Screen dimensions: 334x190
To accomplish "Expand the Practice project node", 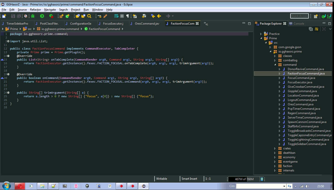I will (x=261, y=34).
